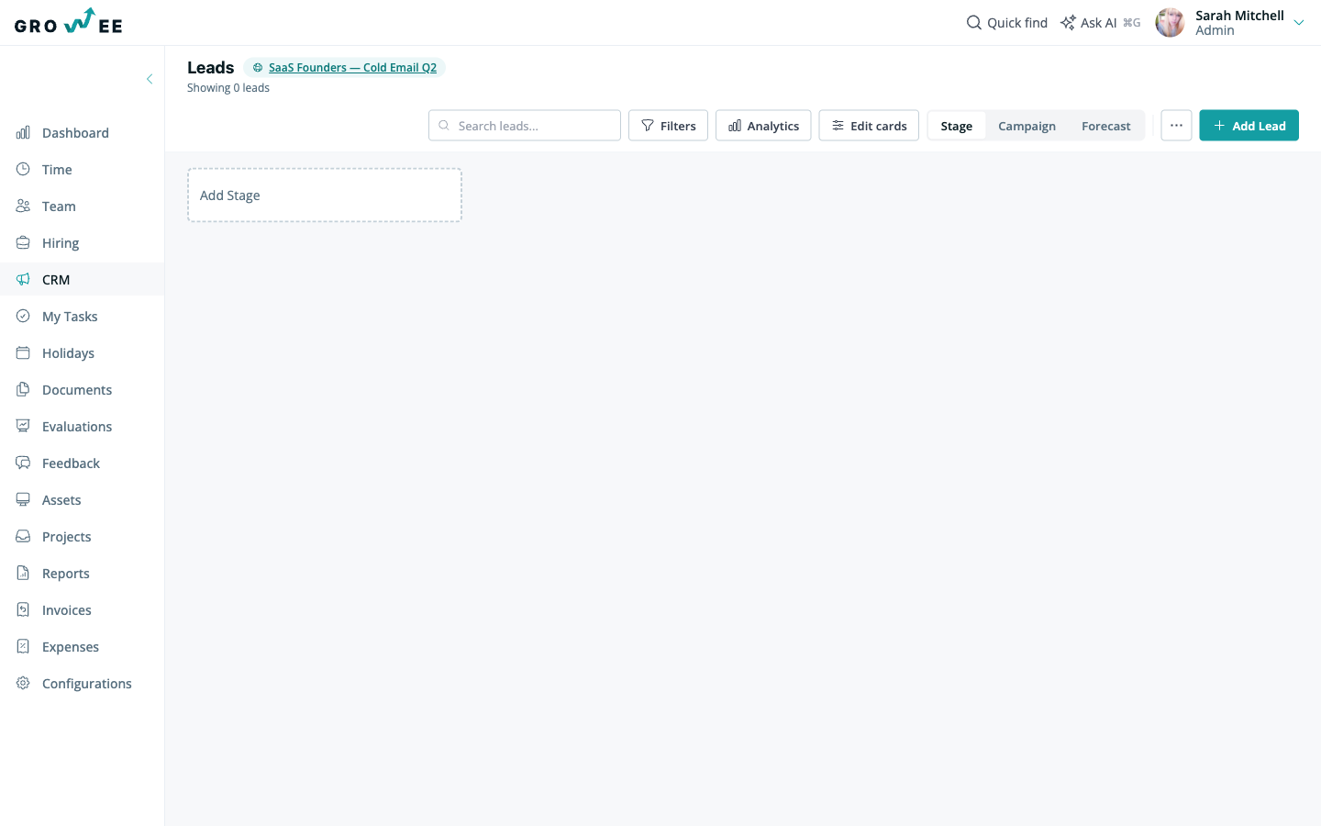Screen dimensions: 1321x826
Task: Navigate to Reports
Action: 83,574
